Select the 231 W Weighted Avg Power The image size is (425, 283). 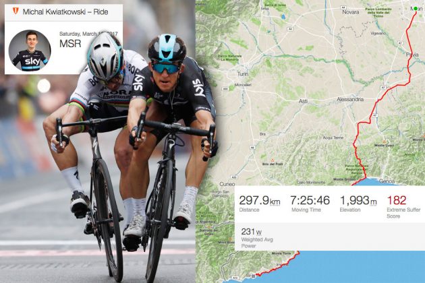257,238
